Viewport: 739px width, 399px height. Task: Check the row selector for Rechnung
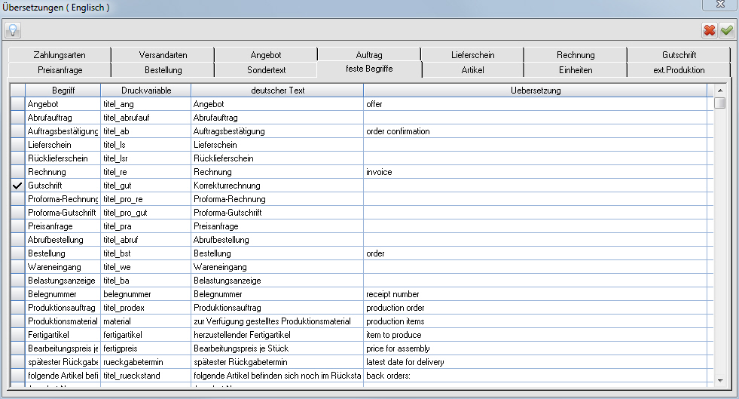point(17,172)
